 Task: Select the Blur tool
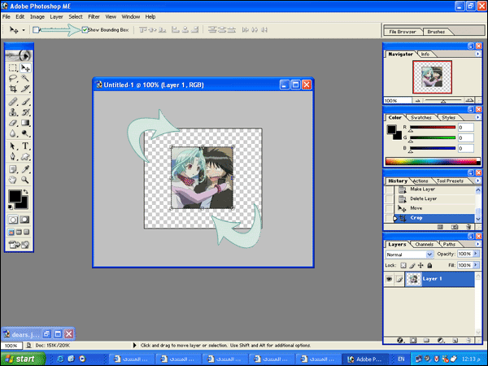tap(13, 133)
